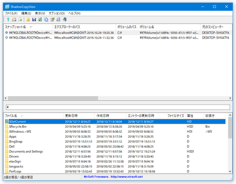Select the Documents and Settings file name
The image size is (236, 184).
pyautogui.click(x=26, y=151)
